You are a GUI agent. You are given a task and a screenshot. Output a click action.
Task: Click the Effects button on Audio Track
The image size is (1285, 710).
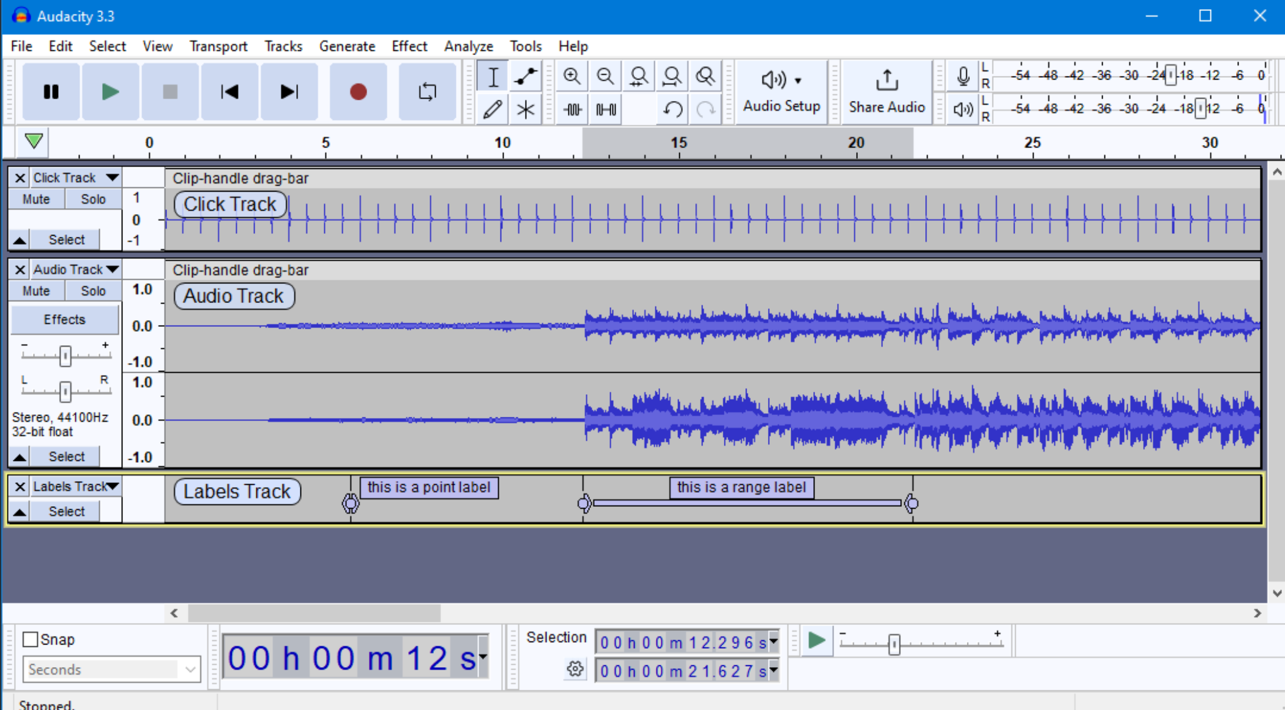point(65,319)
